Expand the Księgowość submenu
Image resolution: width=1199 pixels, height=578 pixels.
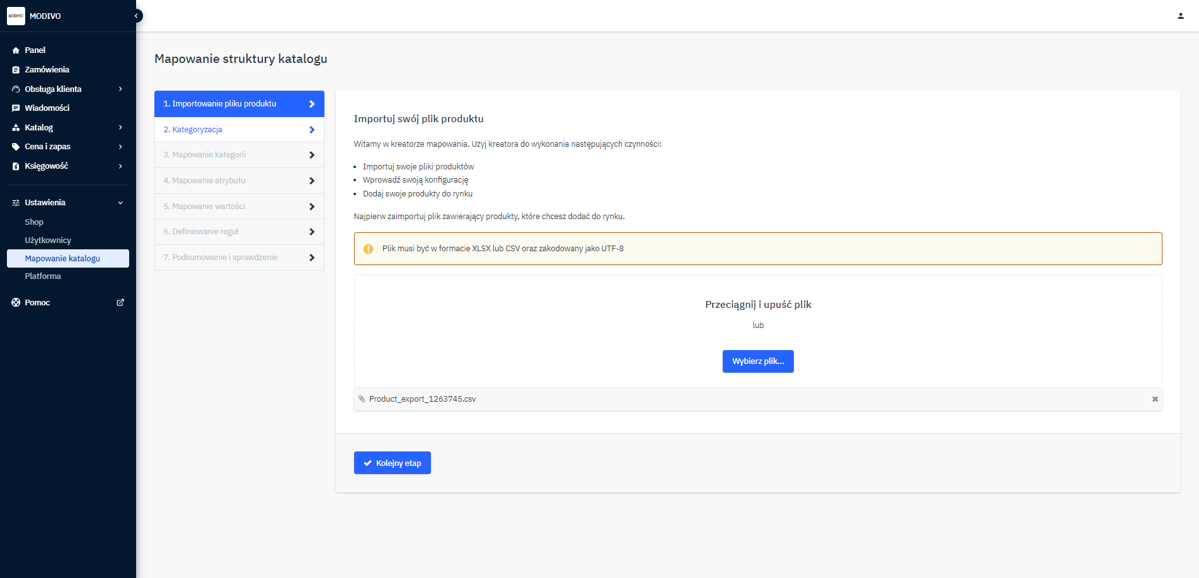[120, 166]
